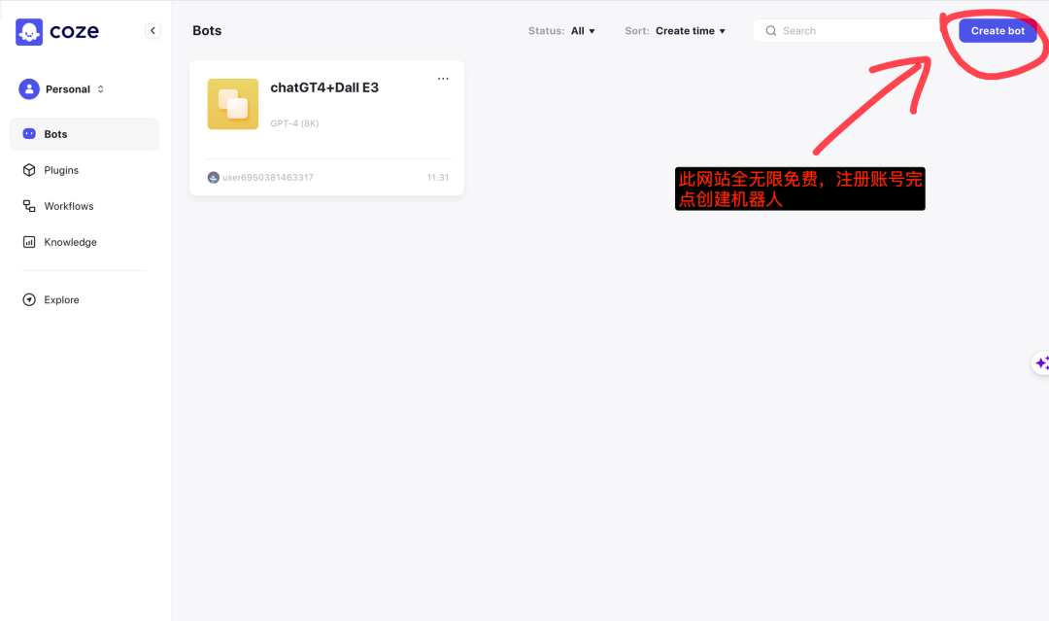1049x621 pixels.
Task: Collapse the sidebar with the chevron button
Action: [152, 31]
